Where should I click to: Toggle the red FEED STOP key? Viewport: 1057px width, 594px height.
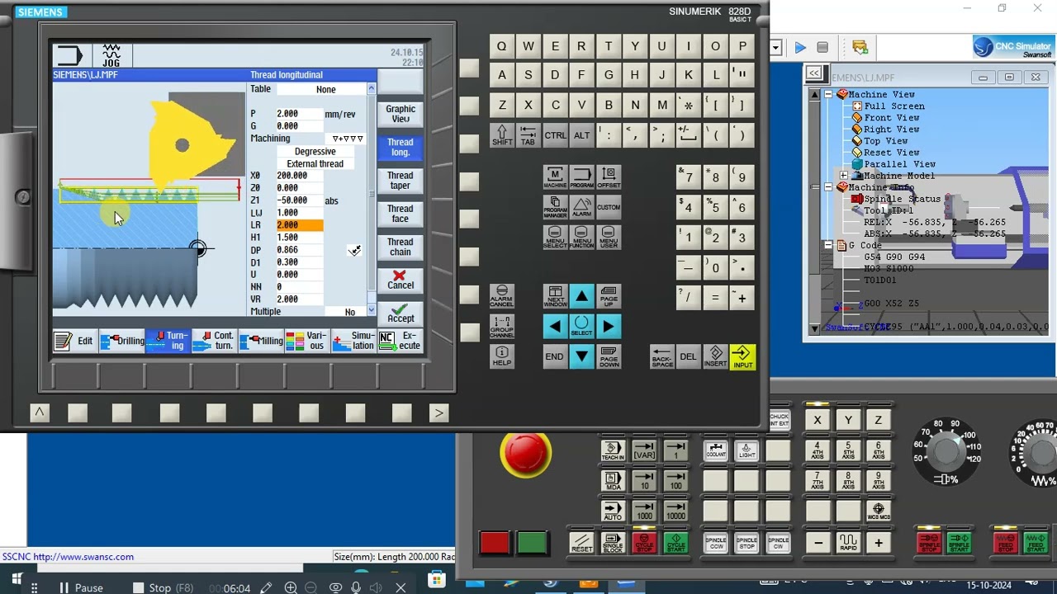click(x=1005, y=542)
